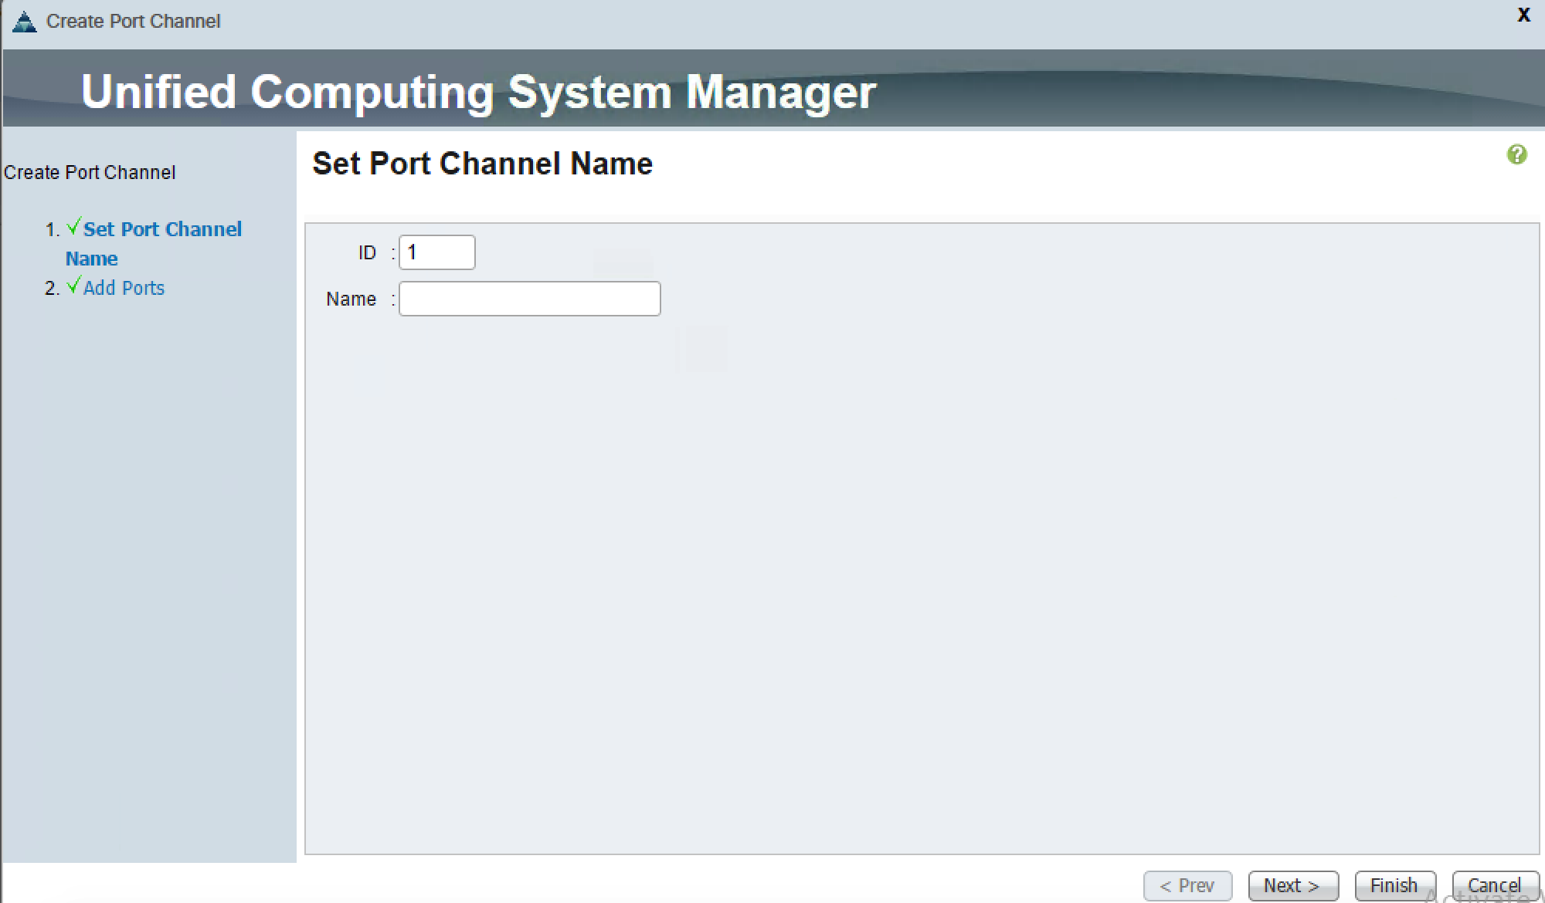
Task: Click into the Name text field
Action: coord(530,299)
